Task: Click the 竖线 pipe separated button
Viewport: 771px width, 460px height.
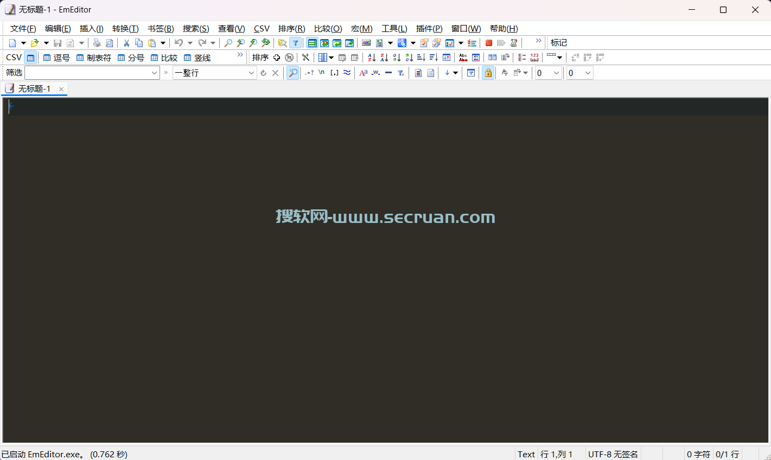Action: click(x=197, y=58)
